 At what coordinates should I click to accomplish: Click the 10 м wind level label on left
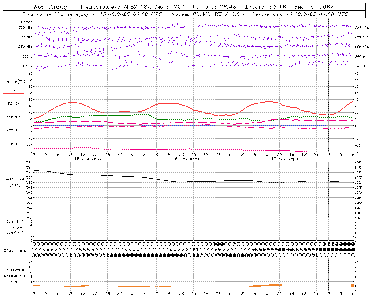point(28,66)
